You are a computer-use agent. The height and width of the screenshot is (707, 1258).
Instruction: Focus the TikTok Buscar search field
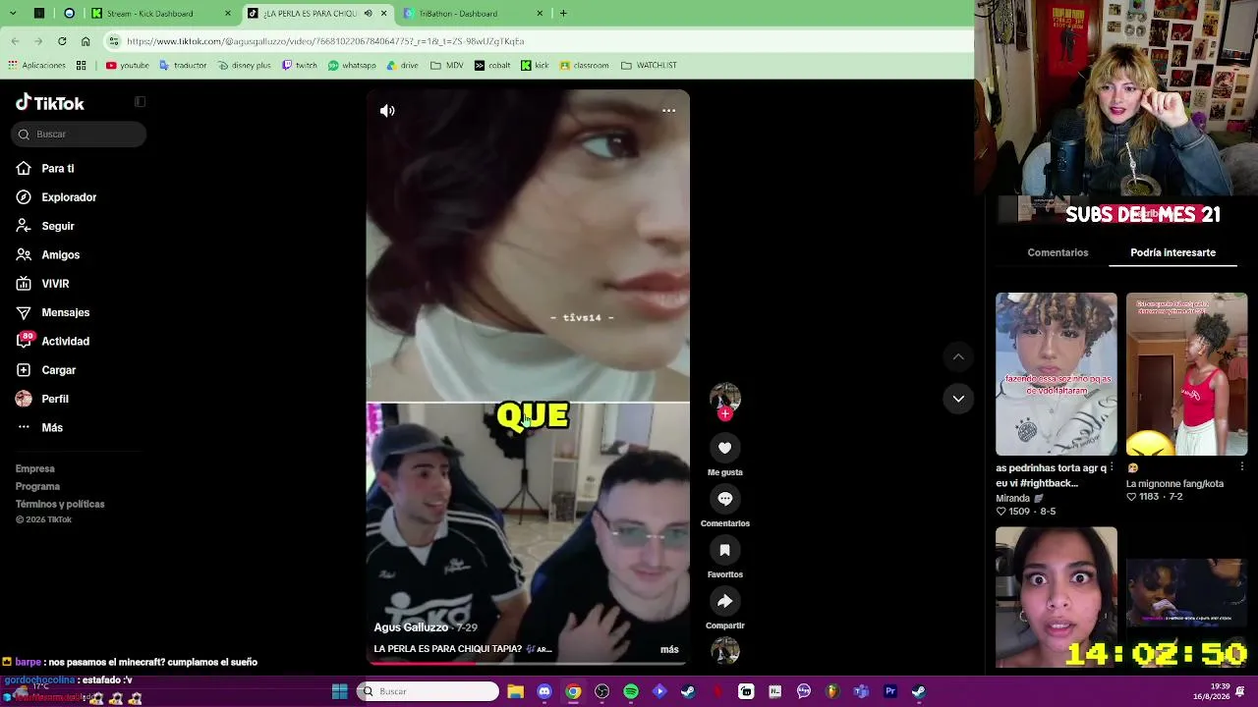80,135
